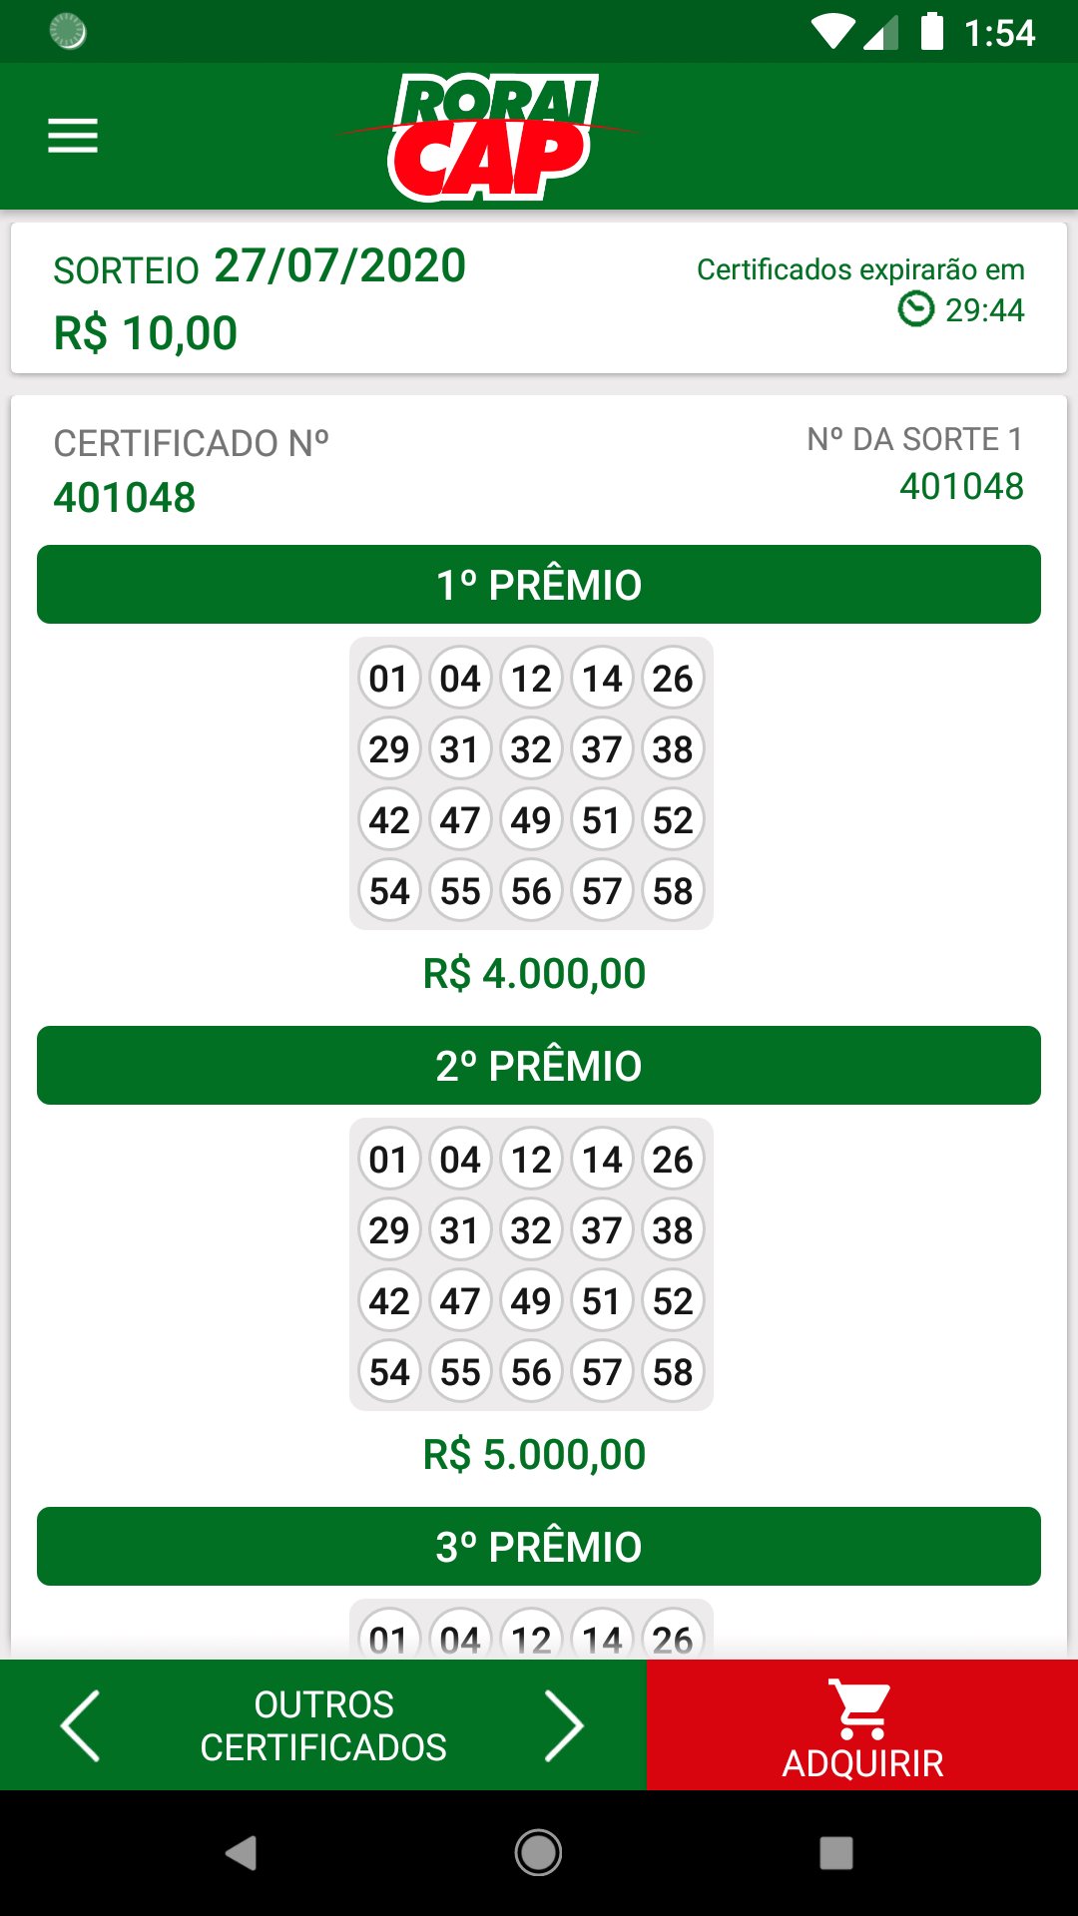This screenshot has width=1078, height=1916.
Task: Tap the OUTROS CERTIFICADOS label
Action: click(323, 1725)
